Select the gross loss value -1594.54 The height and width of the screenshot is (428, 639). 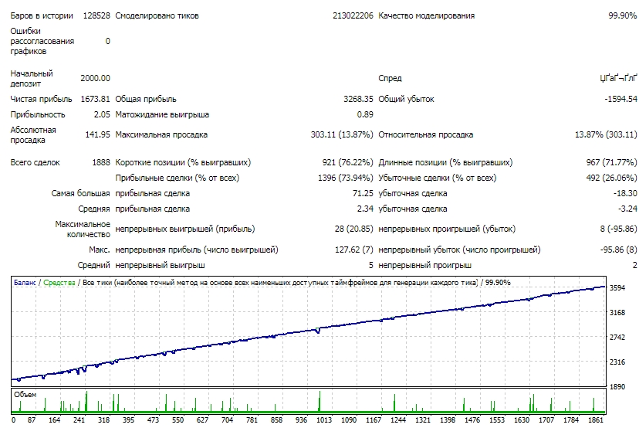point(620,99)
